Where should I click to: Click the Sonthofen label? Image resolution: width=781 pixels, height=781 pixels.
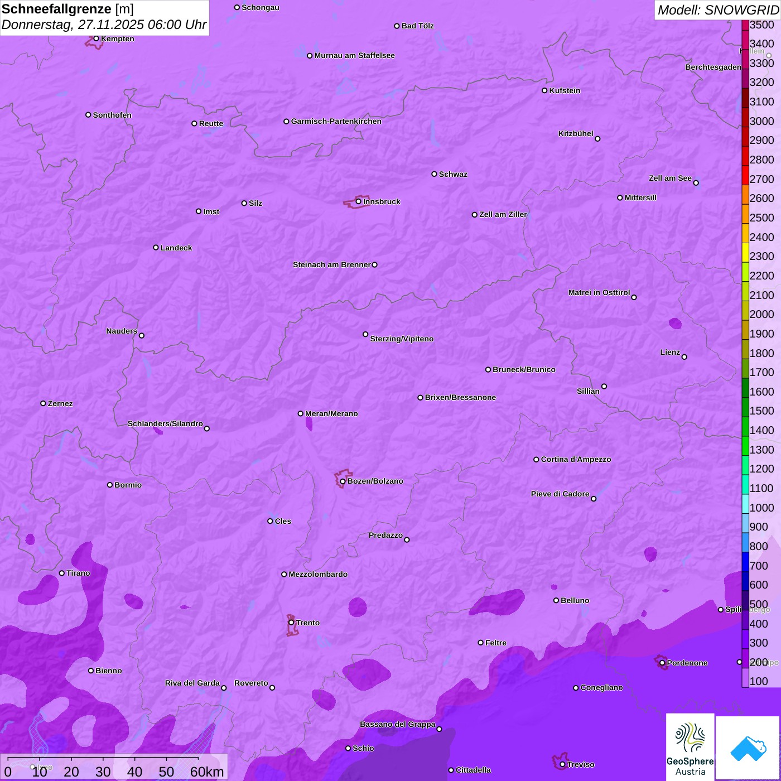click(112, 115)
